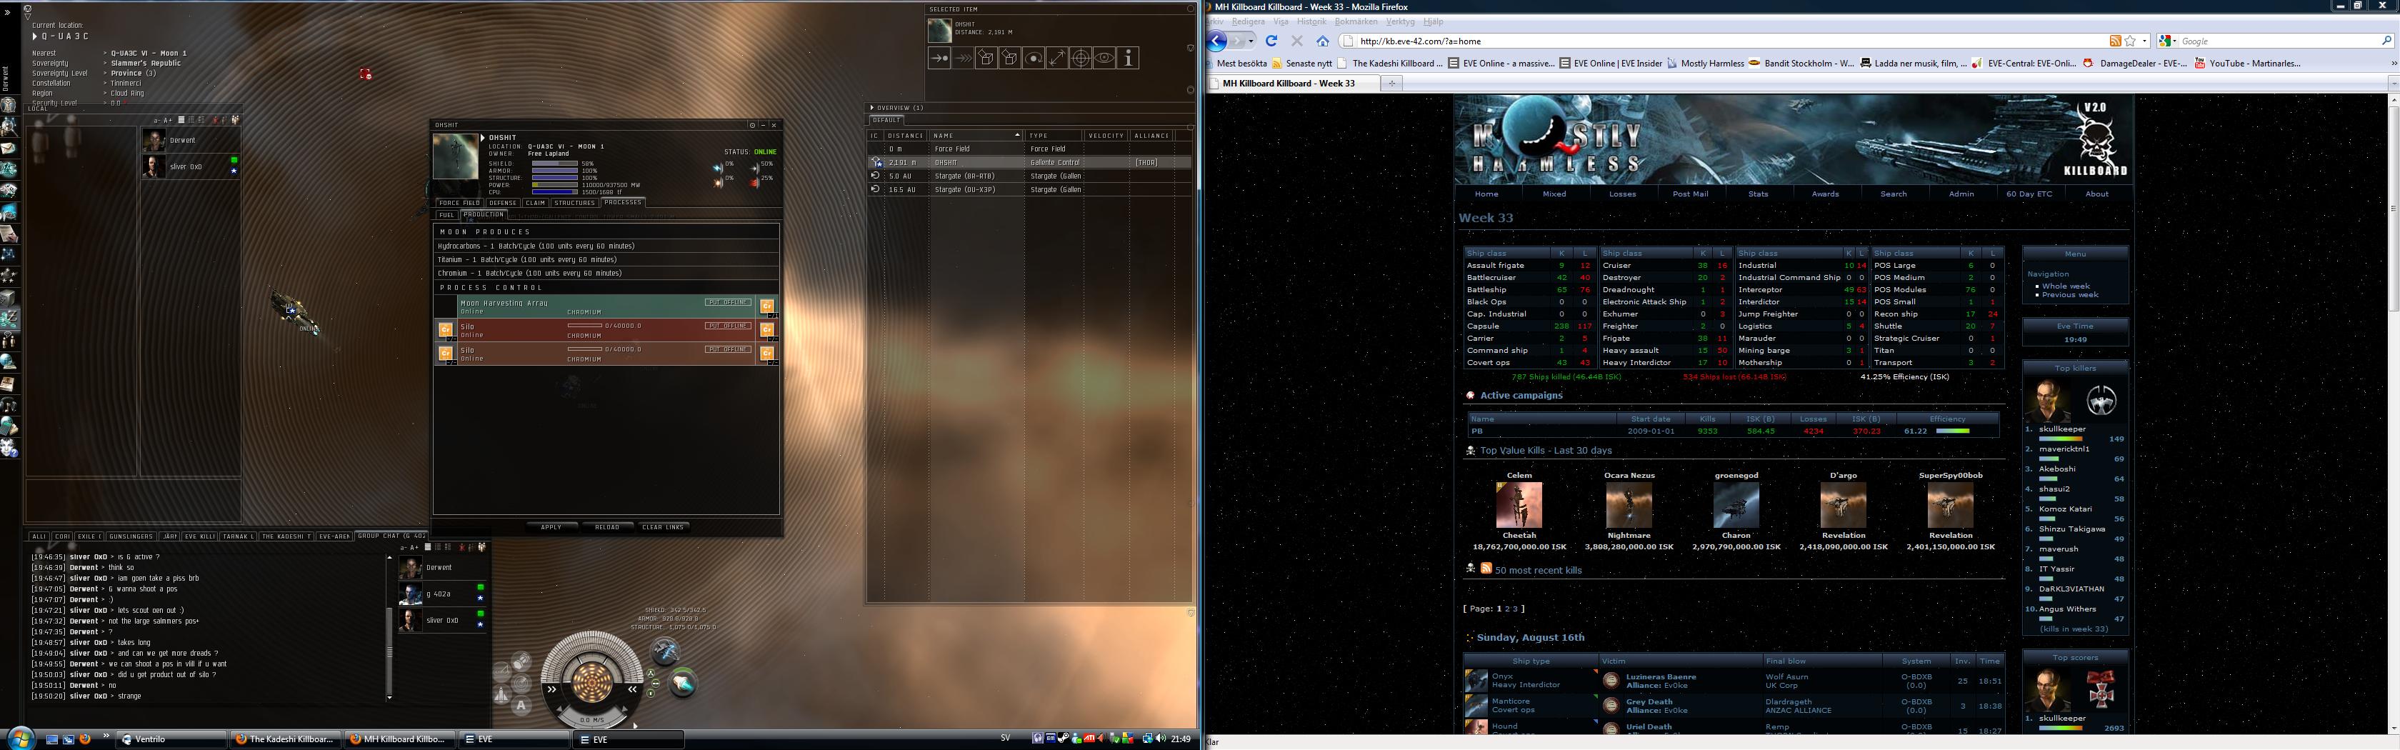
Task: Click the tower CPU usage bar
Action: pyautogui.click(x=554, y=192)
